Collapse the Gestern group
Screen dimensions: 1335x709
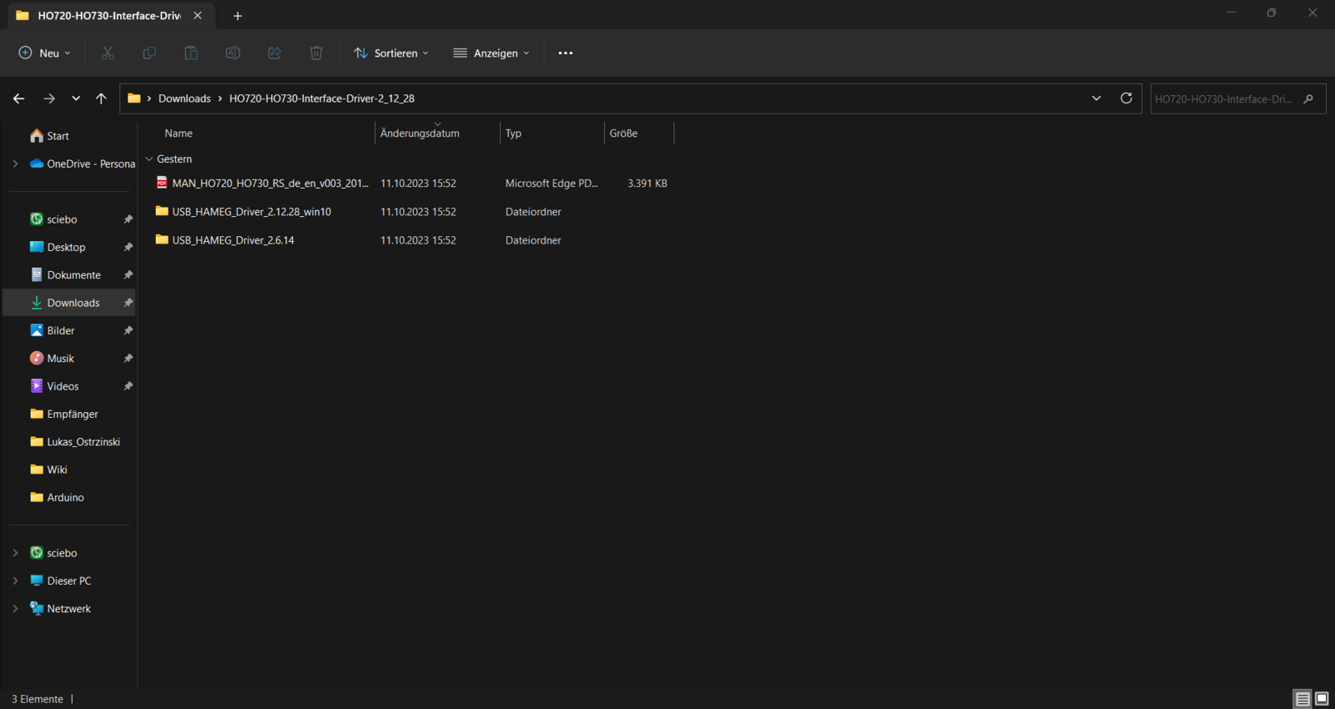(x=149, y=159)
